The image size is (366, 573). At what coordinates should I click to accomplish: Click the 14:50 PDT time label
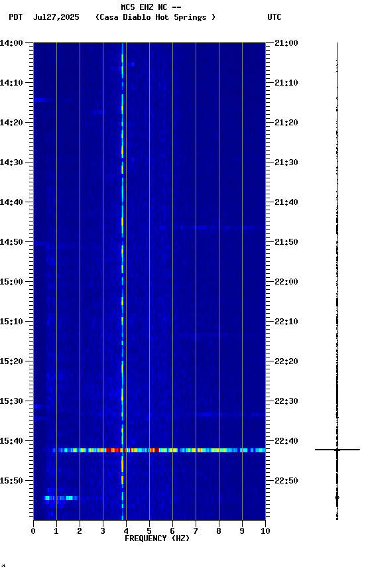point(11,242)
